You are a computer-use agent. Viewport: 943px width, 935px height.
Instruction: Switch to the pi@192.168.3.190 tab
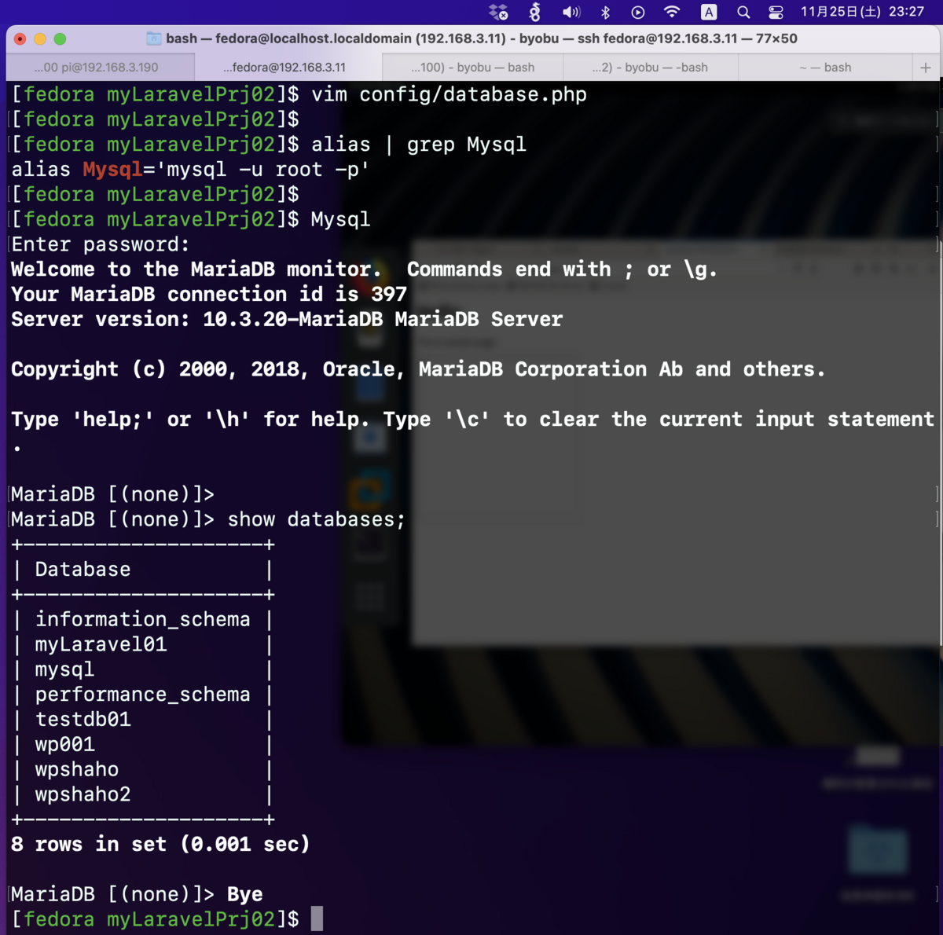coord(100,68)
